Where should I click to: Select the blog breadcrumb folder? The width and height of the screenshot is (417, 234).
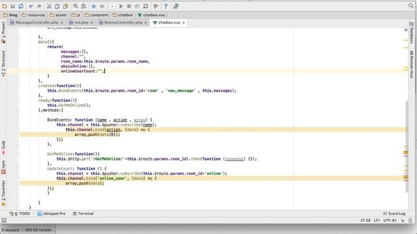10,15
